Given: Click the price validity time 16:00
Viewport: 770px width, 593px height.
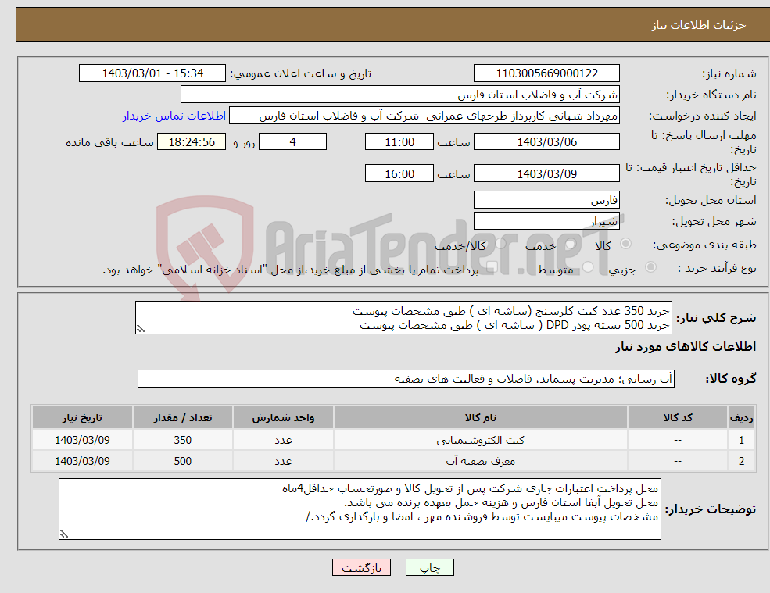Looking at the screenshot, I should (399, 173).
